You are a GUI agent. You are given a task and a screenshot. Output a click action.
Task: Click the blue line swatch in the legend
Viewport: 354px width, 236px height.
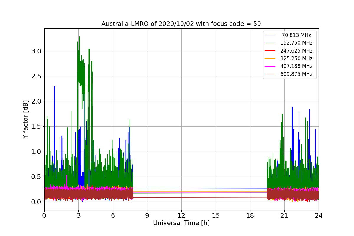tap(270, 35)
